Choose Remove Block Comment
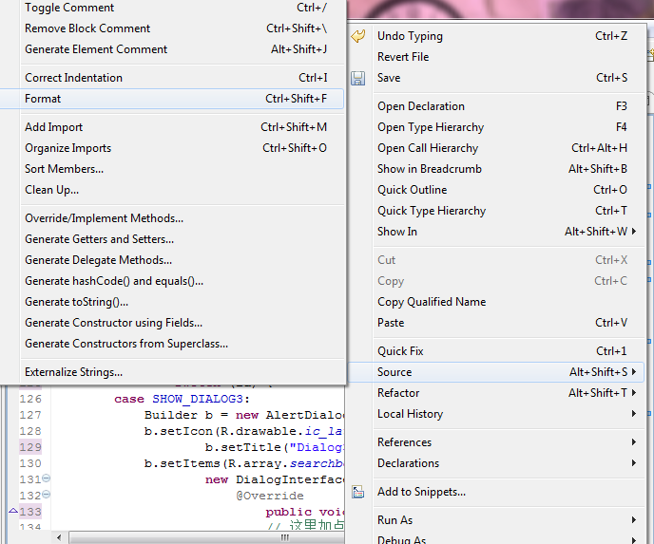Image resolution: width=654 pixels, height=544 pixels. (173, 28)
